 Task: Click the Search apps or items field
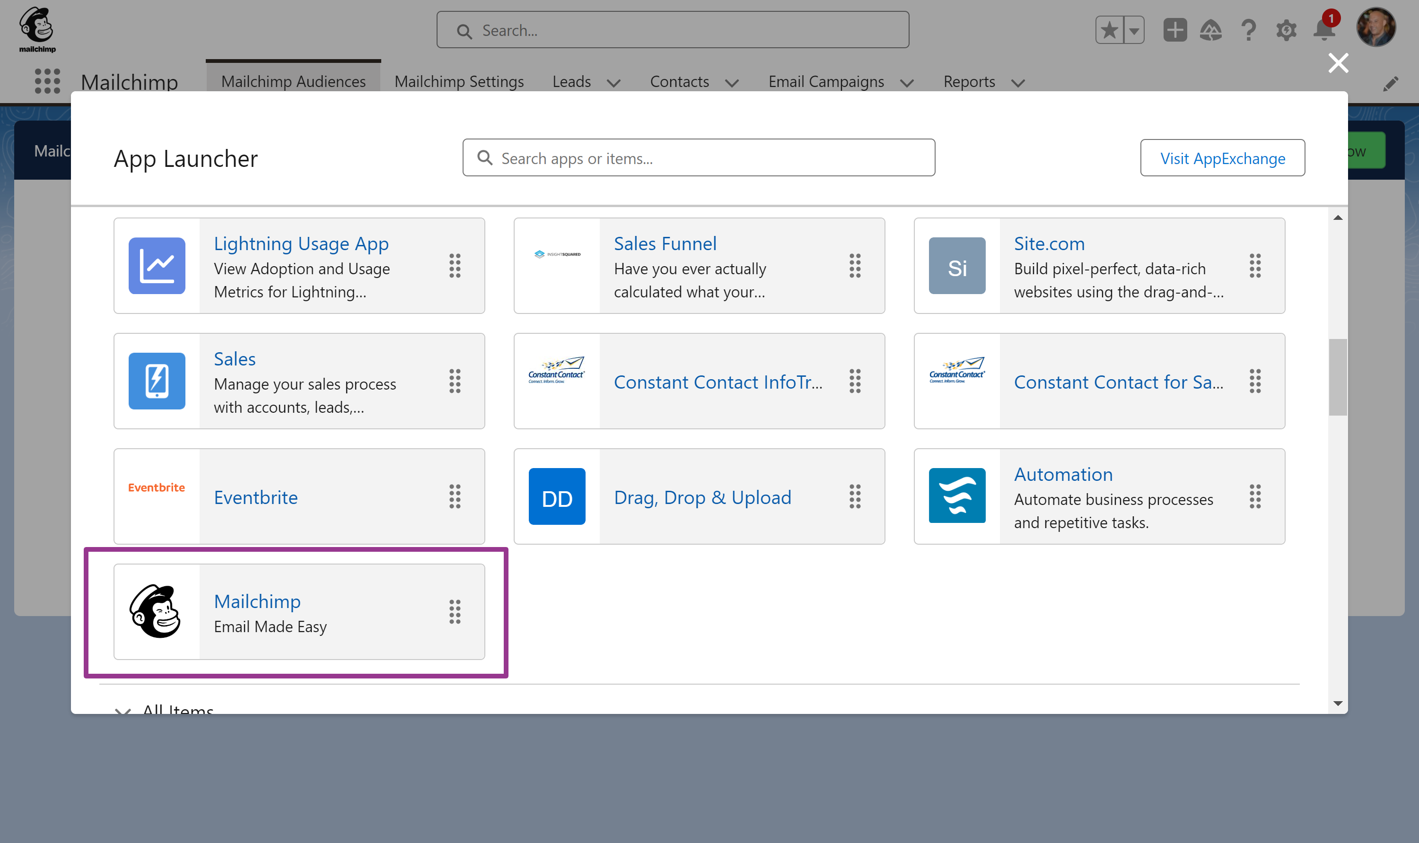[x=699, y=157]
